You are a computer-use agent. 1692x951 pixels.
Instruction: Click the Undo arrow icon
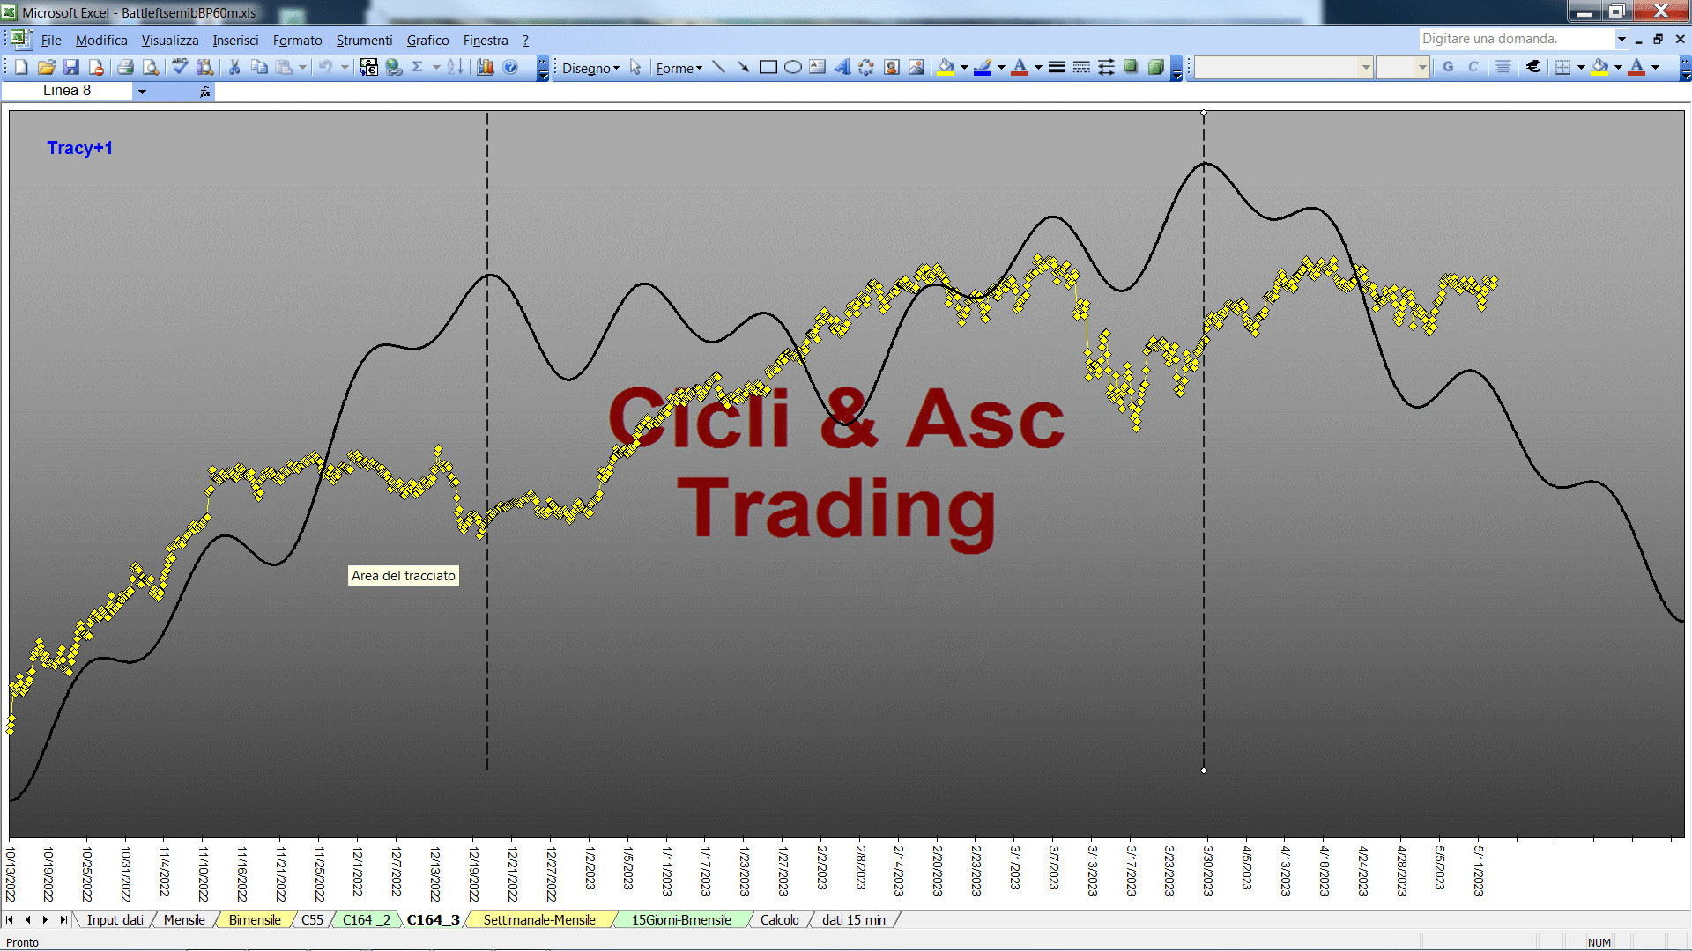tap(326, 68)
